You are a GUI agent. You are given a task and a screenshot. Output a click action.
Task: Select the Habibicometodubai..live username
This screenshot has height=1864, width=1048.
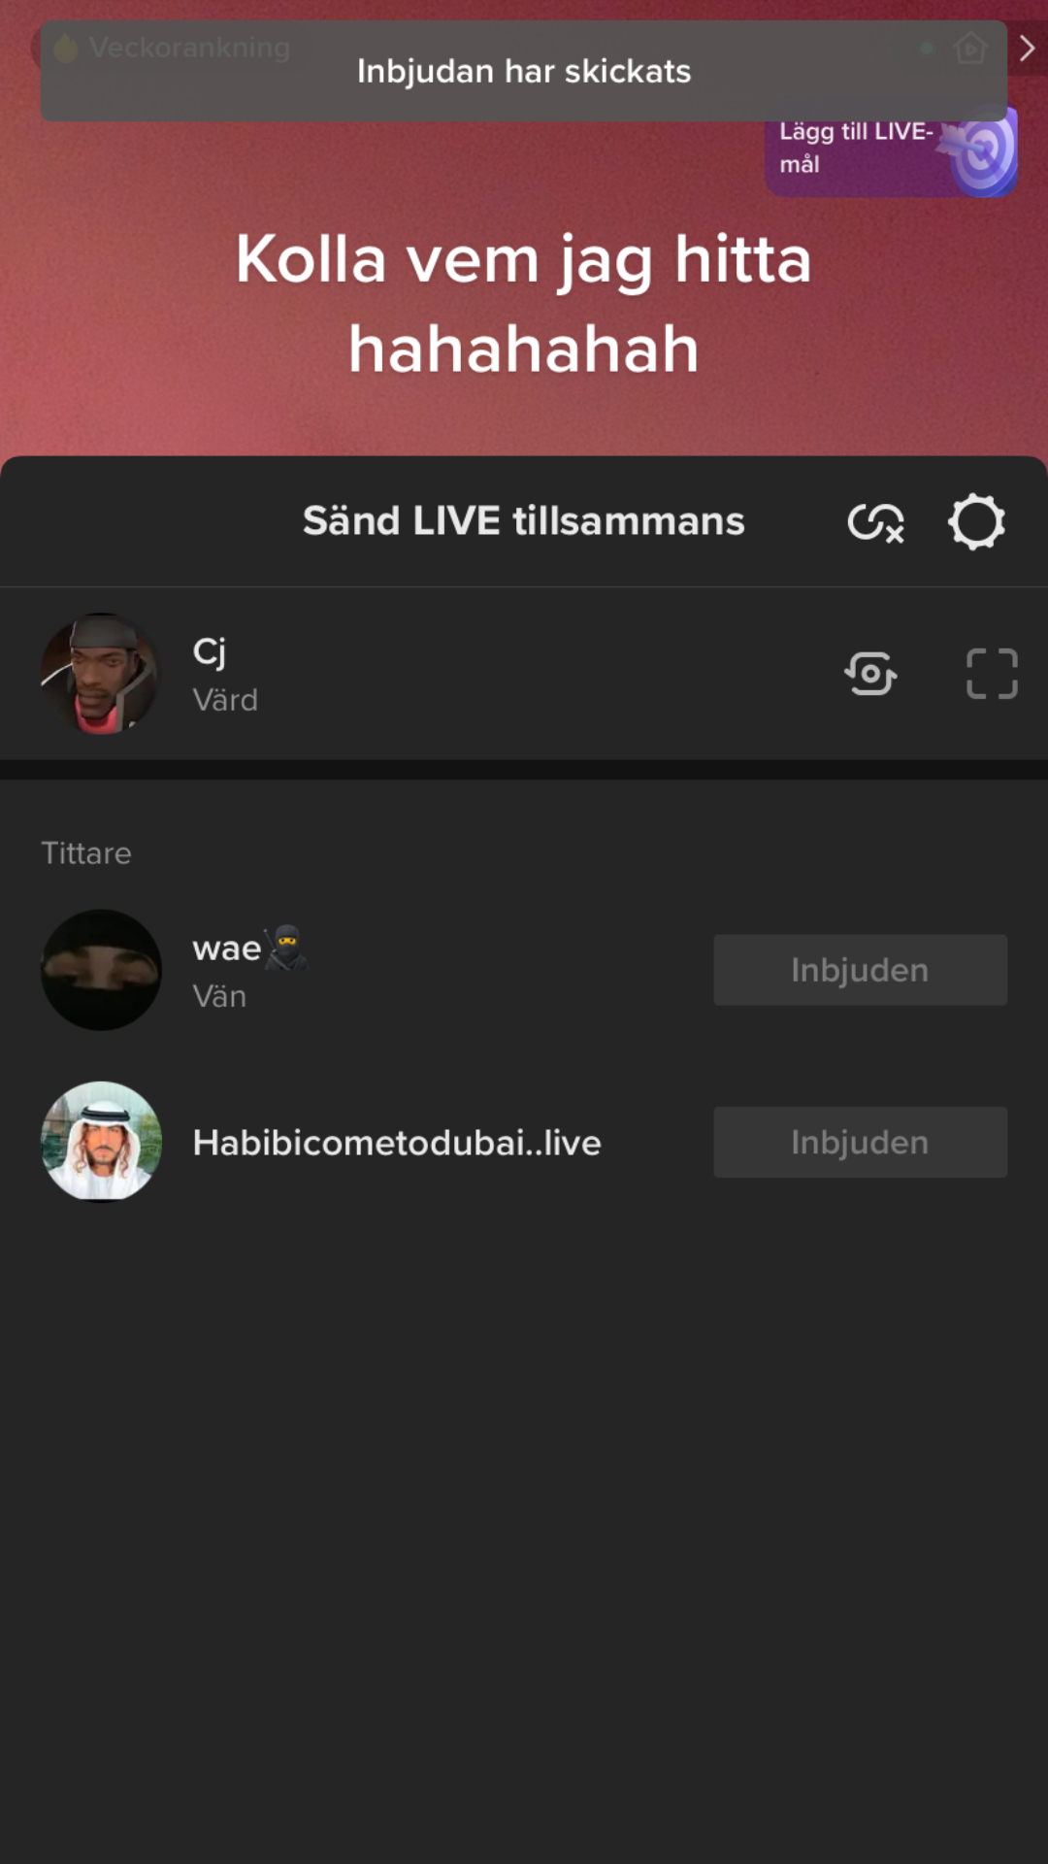pyautogui.click(x=397, y=1143)
